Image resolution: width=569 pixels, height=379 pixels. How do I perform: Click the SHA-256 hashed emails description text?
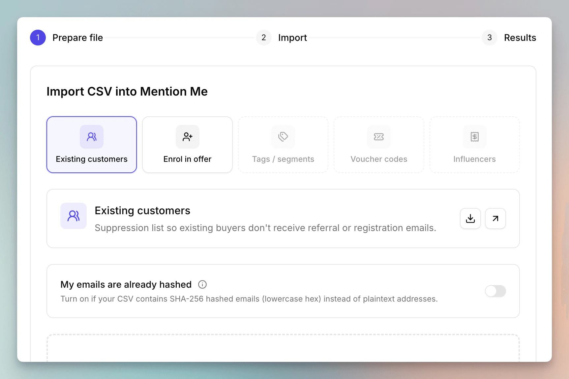(249, 299)
